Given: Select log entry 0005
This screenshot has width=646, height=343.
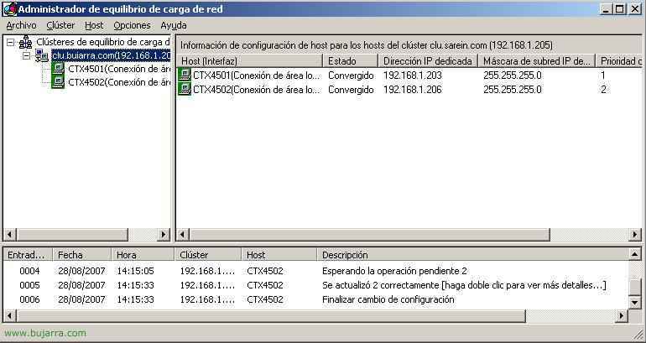Looking at the screenshot, I should (316, 285).
